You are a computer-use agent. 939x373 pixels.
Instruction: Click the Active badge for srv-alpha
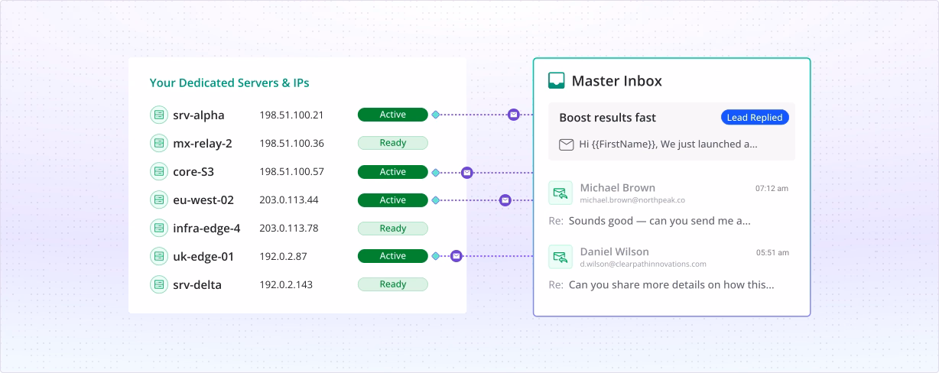click(x=392, y=115)
